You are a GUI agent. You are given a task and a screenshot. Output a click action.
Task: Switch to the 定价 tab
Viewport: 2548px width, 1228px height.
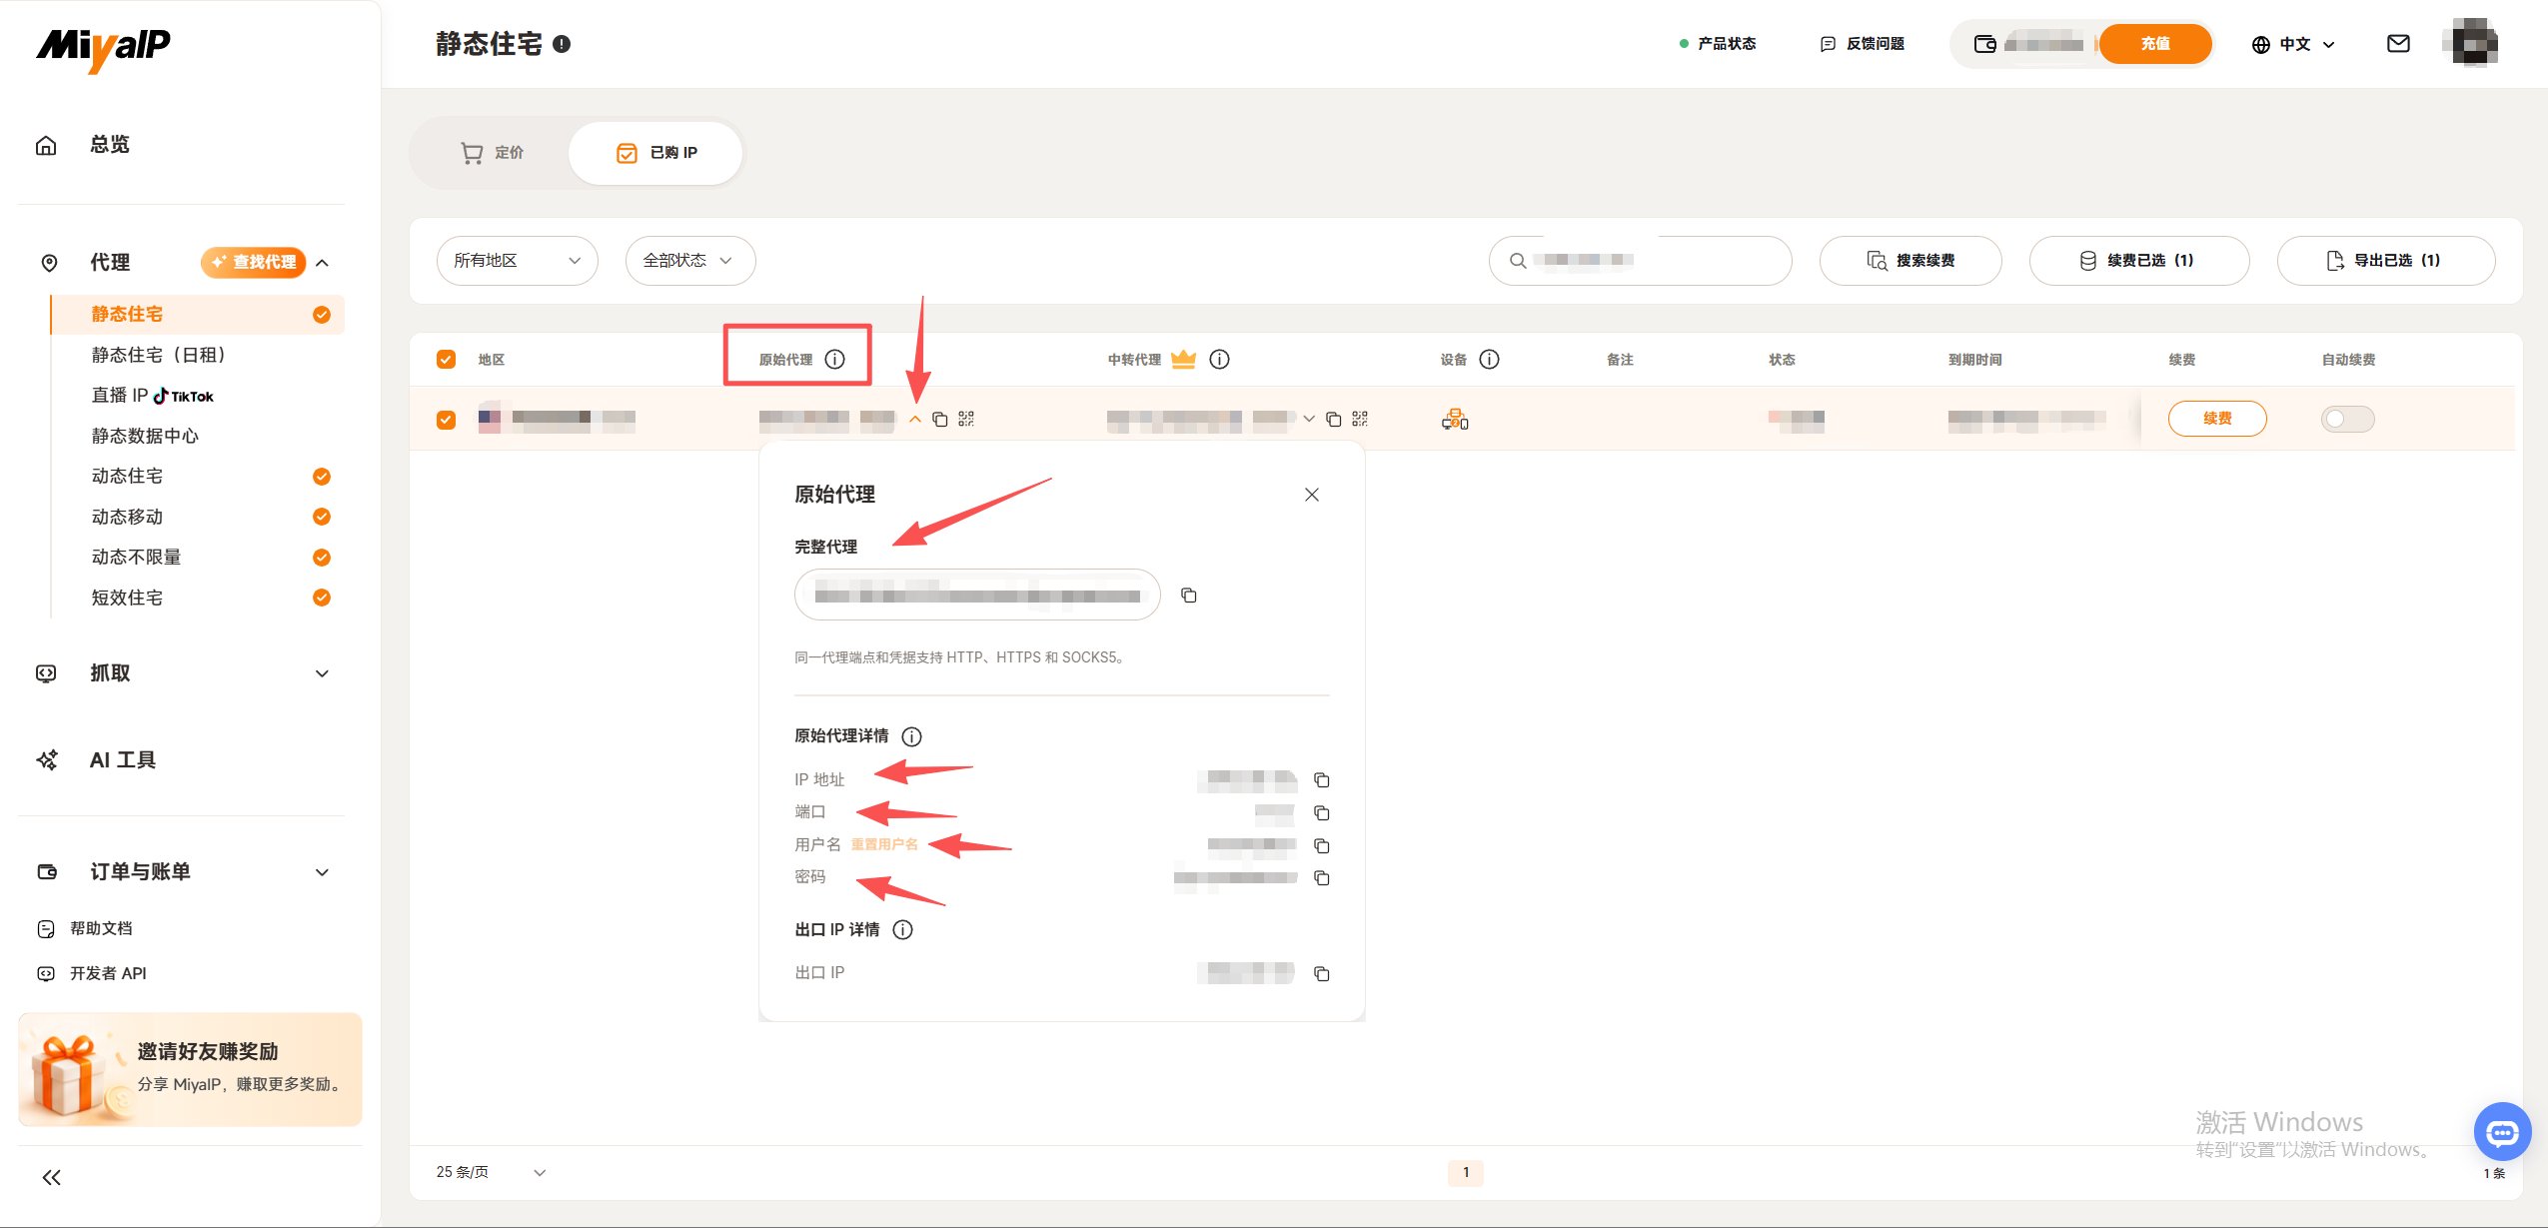pos(492,153)
